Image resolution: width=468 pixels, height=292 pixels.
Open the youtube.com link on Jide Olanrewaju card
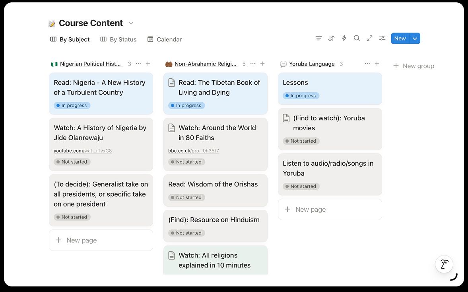82,151
